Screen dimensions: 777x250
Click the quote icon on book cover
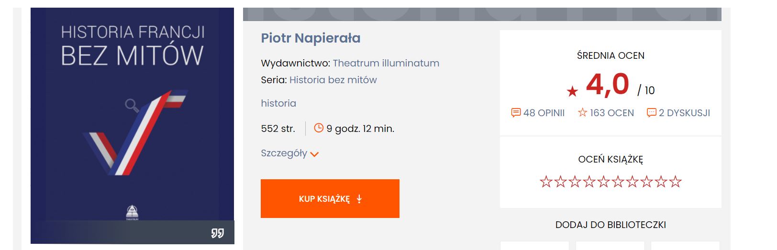click(217, 233)
